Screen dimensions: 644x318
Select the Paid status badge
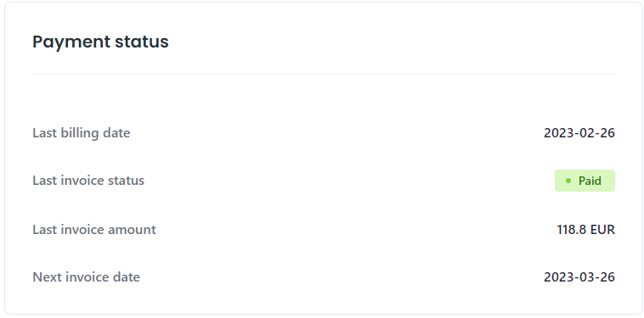pos(585,181)
